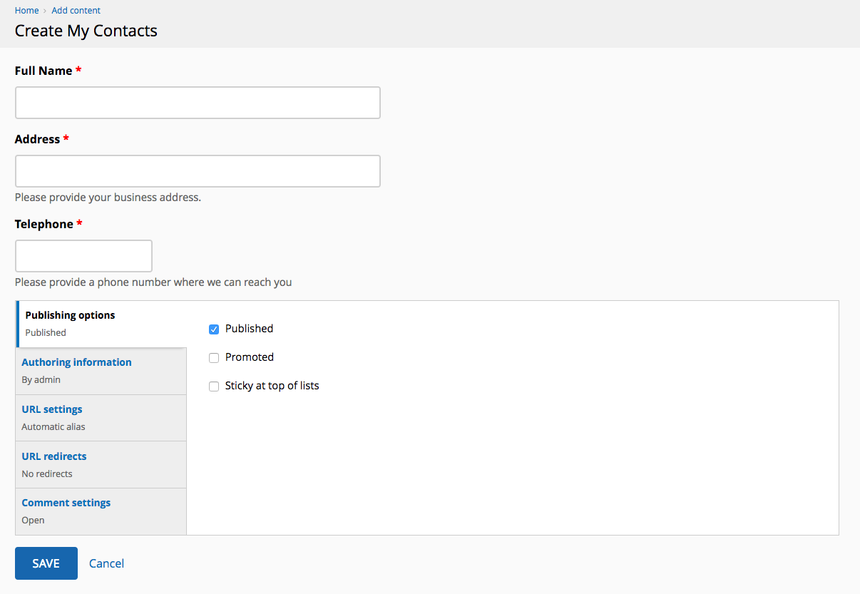Click the 'By admin' summary text
The image size is (860, 594).
41,380
